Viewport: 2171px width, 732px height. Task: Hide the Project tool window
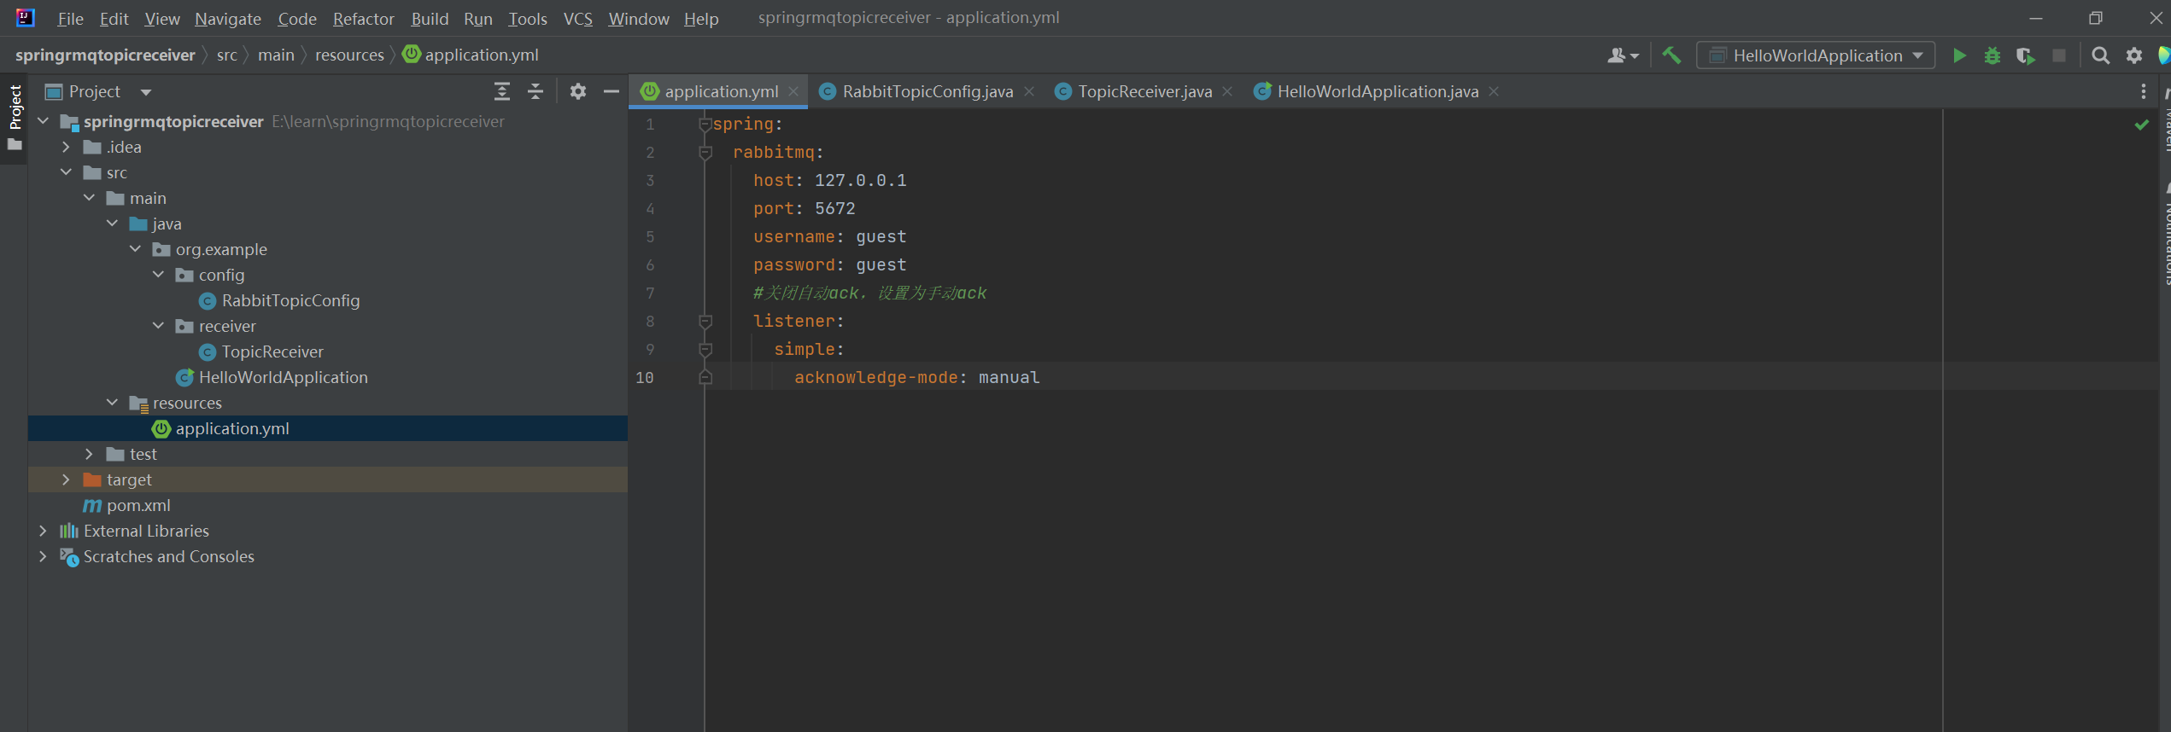[x=612, y=91]
